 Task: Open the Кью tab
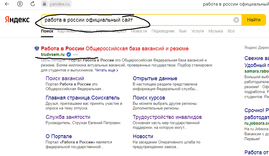[183, 31]
